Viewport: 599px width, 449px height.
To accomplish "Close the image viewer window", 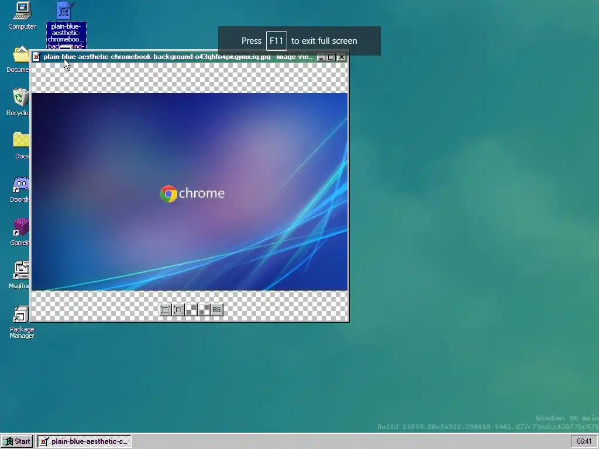I will point(342,57).
